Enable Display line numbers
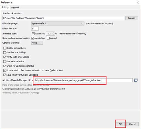 tap(4, 48)
